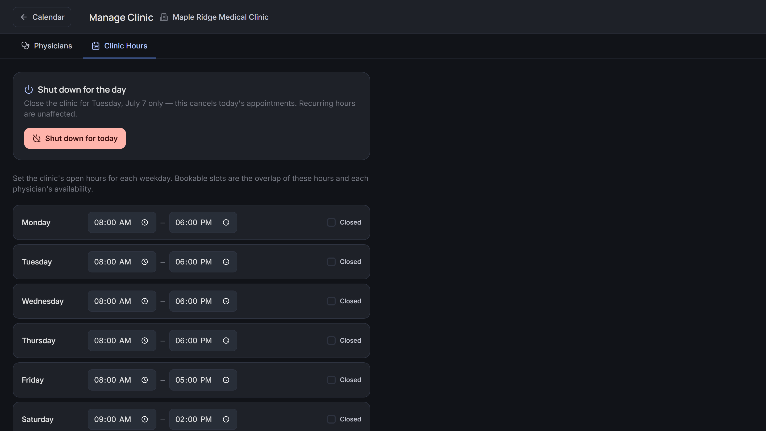Mark Saturday as Closed

pyautogui.click(x=331, y=419)
